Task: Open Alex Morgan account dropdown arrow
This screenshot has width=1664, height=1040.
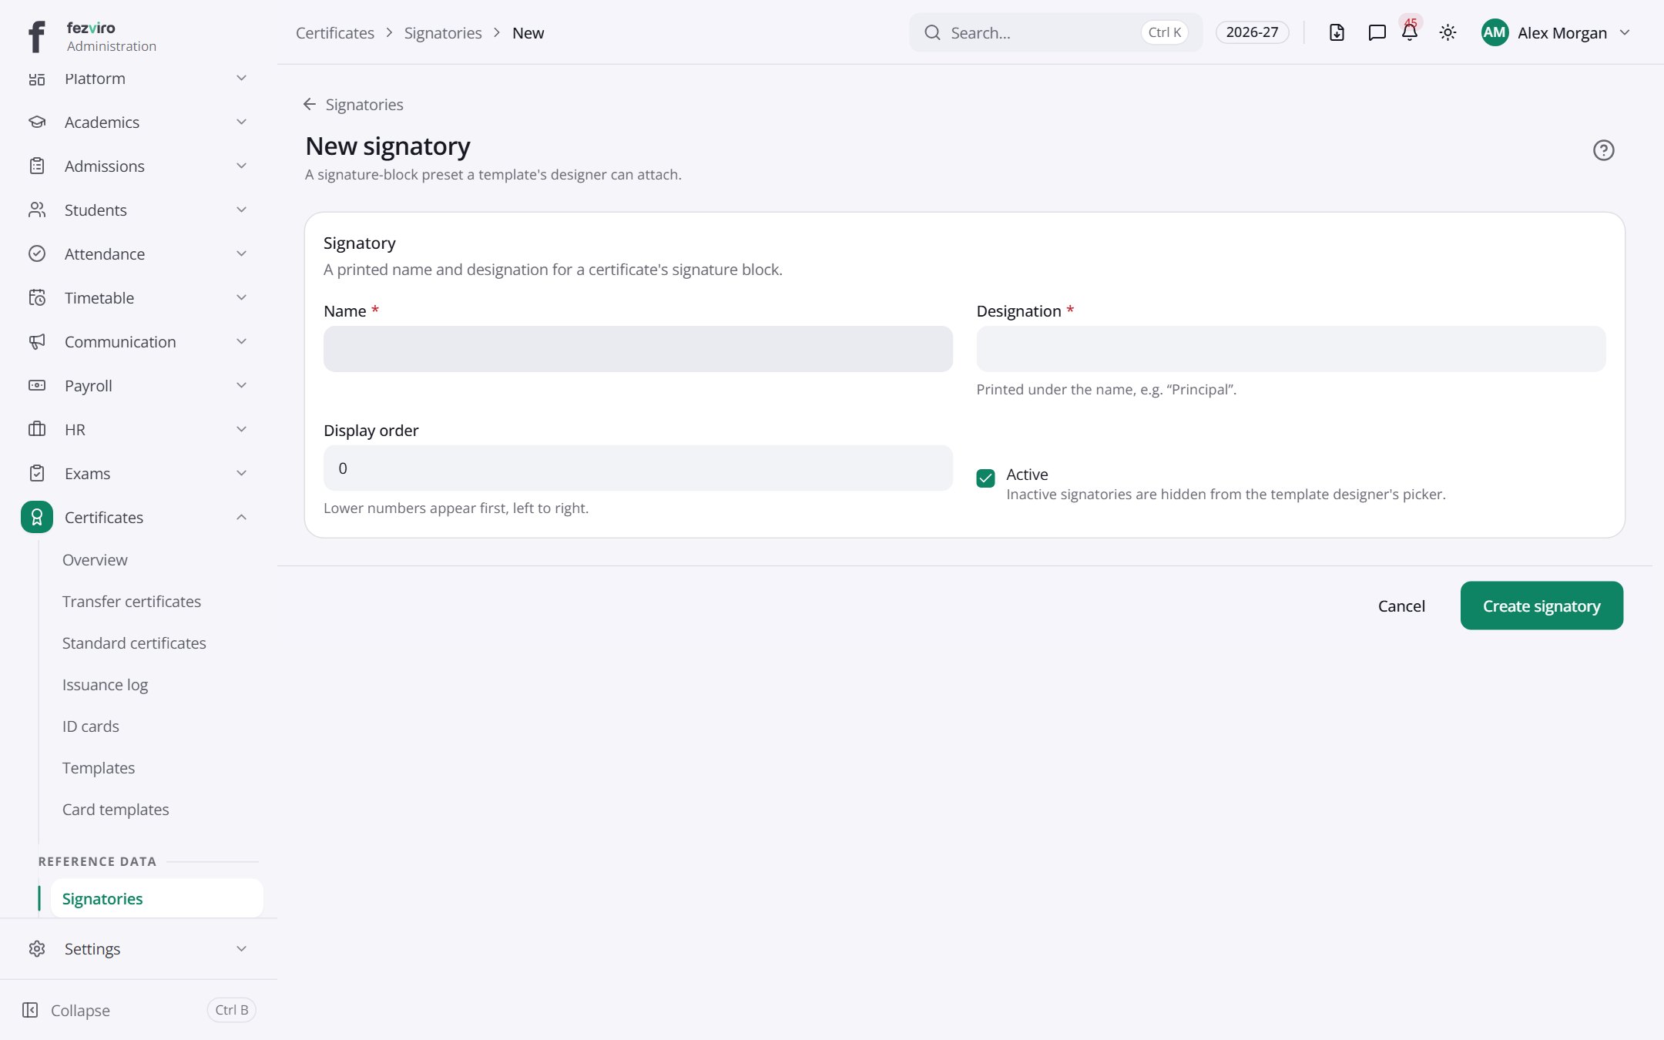Action: tap(1625, 32)
